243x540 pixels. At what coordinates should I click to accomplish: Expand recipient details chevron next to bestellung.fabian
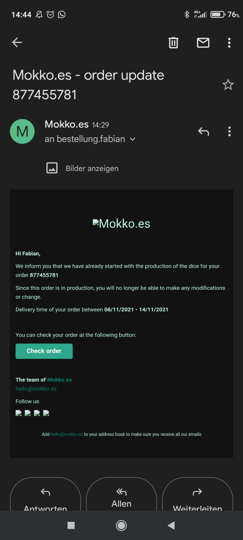coord(133,139)
